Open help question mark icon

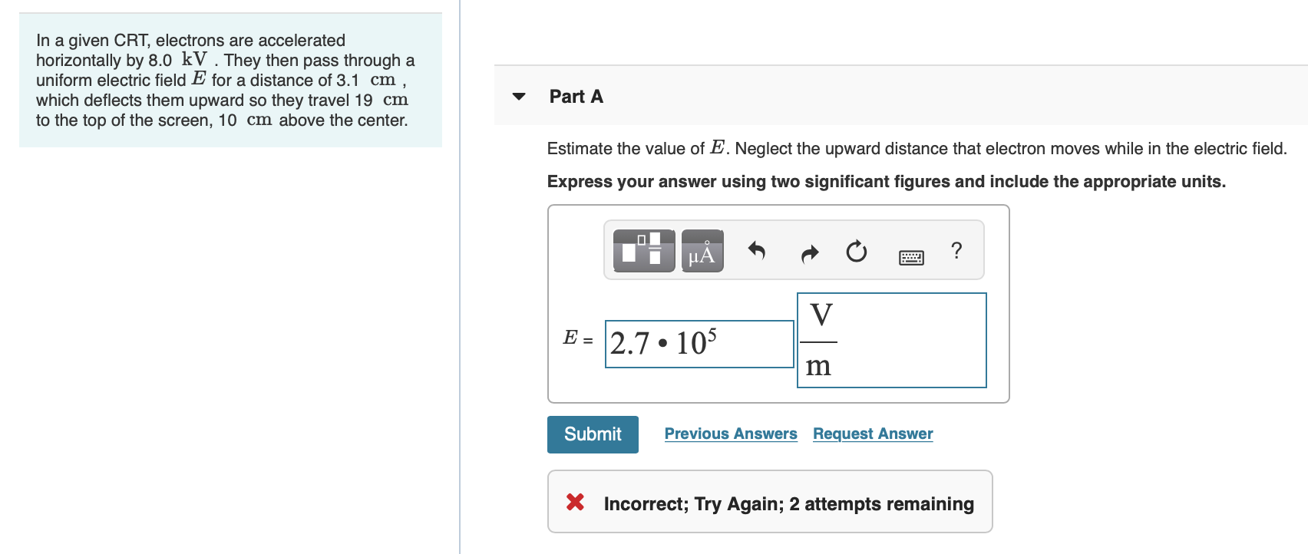[x=956, y=250]
